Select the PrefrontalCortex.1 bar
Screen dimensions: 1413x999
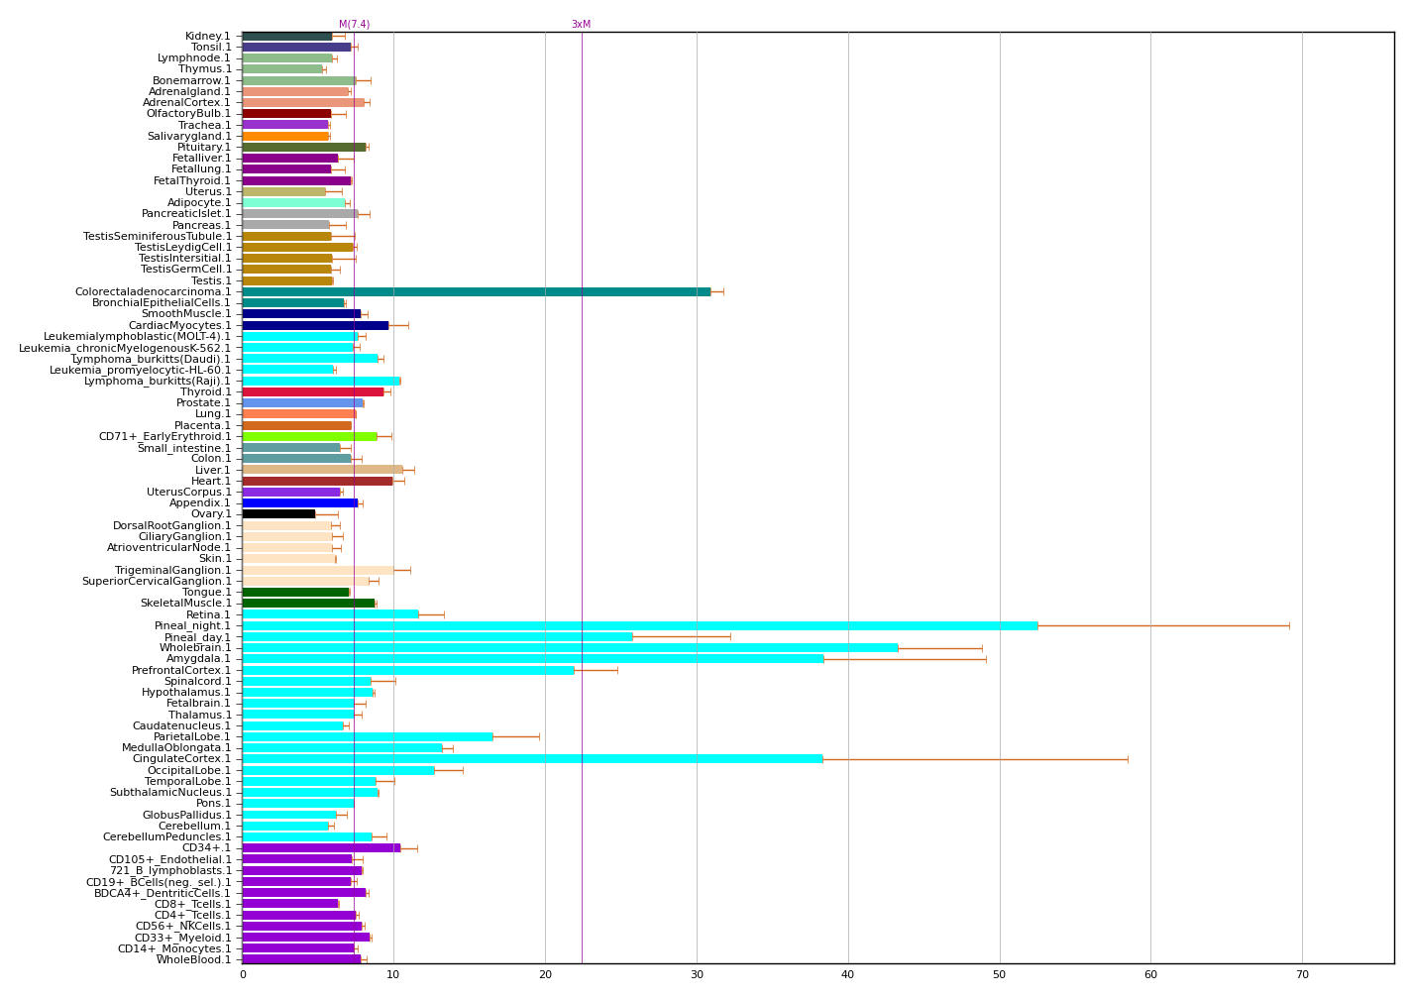click(407, 670)
